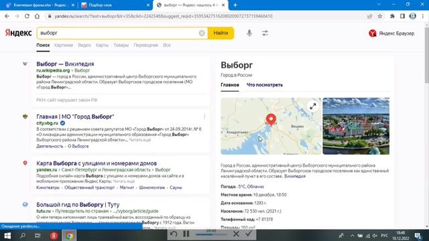Click the browser forward arrow
This screenshot has height=241, width=429.
click(17, 16)
